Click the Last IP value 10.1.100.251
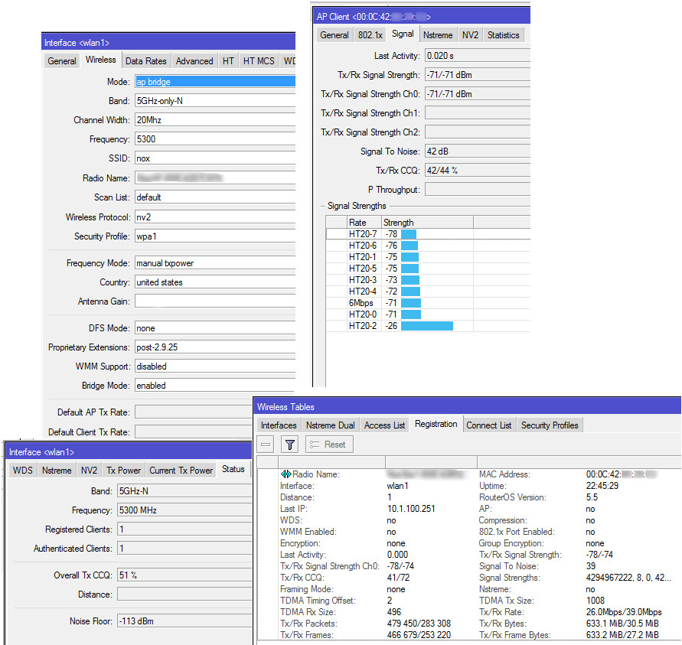The image size is (682, 645). tap(411, 509)
